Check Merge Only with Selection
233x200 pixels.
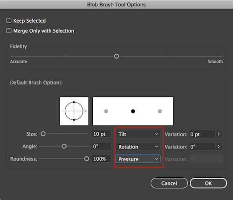pos(9,31)
